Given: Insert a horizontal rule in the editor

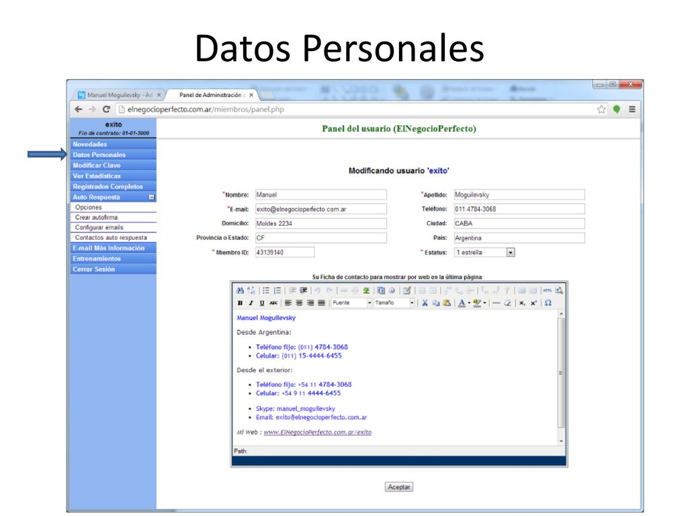Looking at the screenshot, I should point(497,303).
